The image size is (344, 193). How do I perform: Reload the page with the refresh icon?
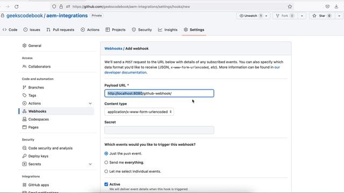click(x=17, y=7)
